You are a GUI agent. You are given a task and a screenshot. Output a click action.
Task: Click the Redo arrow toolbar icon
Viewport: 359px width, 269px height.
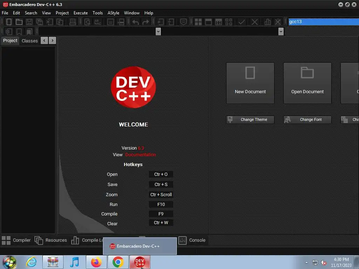click(145, 22)
